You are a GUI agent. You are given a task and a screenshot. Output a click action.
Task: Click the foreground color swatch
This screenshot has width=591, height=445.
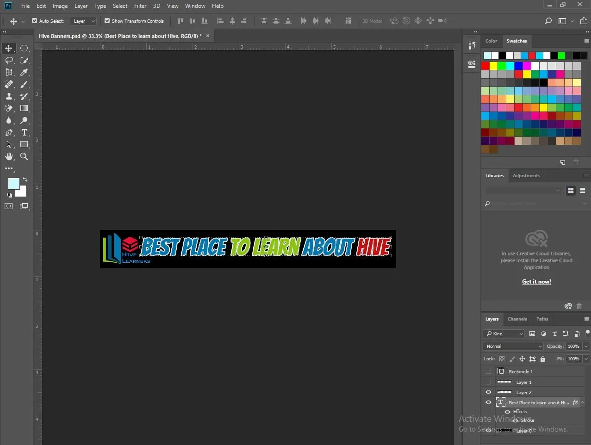tap(13, 183)
